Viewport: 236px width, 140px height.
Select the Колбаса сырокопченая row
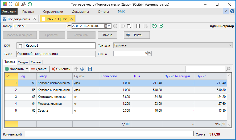click(x=115, y=90)
